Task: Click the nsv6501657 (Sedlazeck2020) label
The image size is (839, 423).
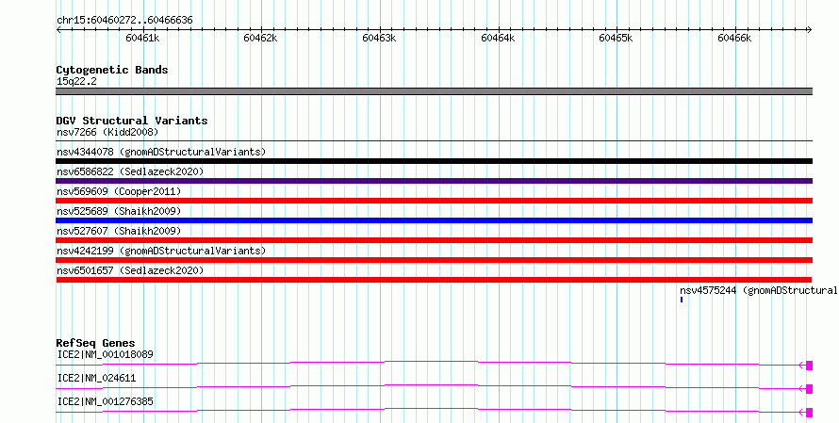Action: coord(130,270)
